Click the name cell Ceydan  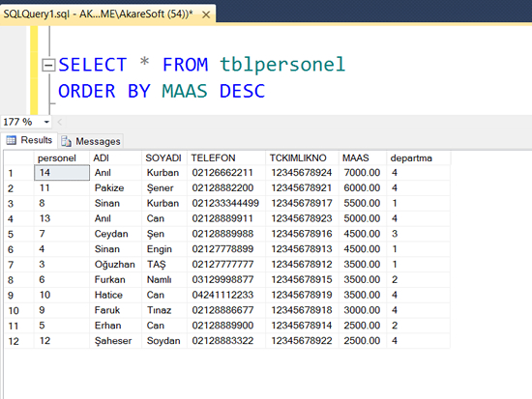(x=115, y=234)
